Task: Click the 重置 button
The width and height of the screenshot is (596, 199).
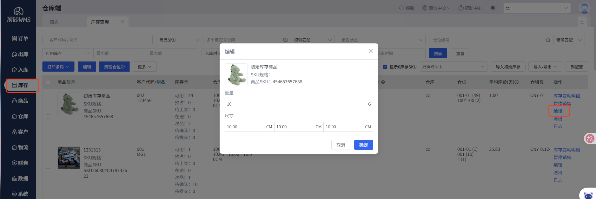Action: click(x=460, y=53)
